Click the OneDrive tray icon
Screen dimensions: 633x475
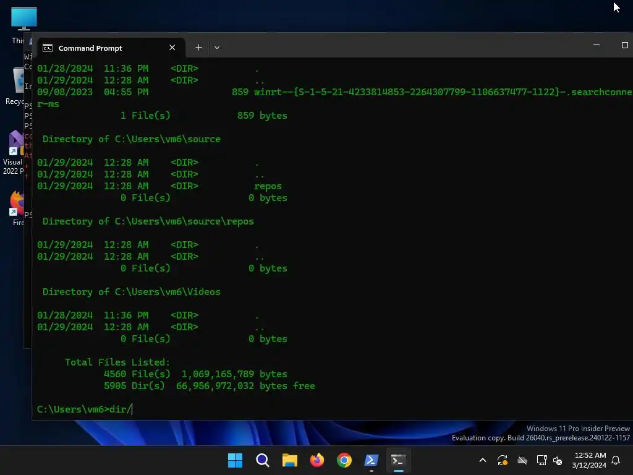click(522, 460)
